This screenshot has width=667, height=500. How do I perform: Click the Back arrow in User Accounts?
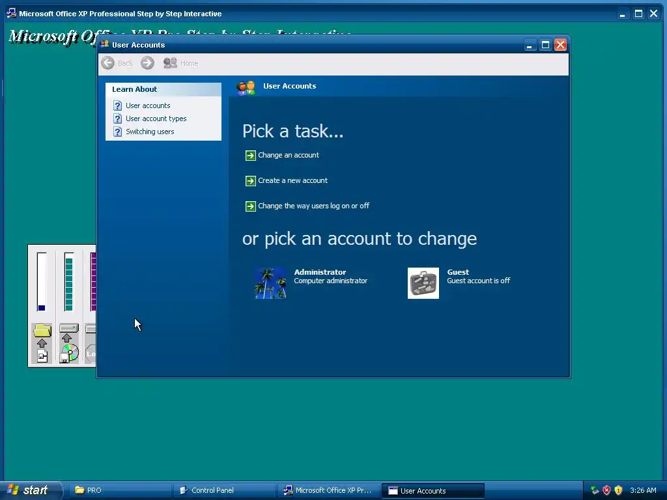coord(107,63)
